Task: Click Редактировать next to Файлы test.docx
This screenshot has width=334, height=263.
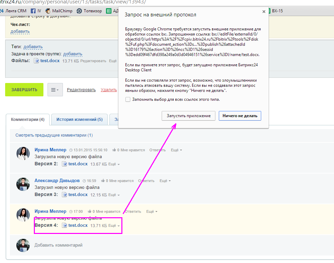Action: pos(93,61)
